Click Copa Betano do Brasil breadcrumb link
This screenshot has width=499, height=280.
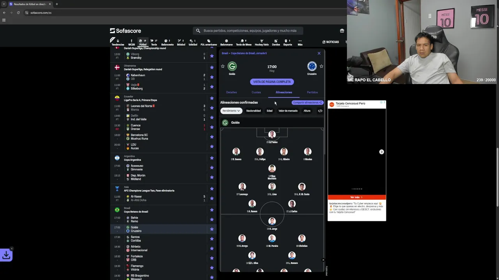249,53
